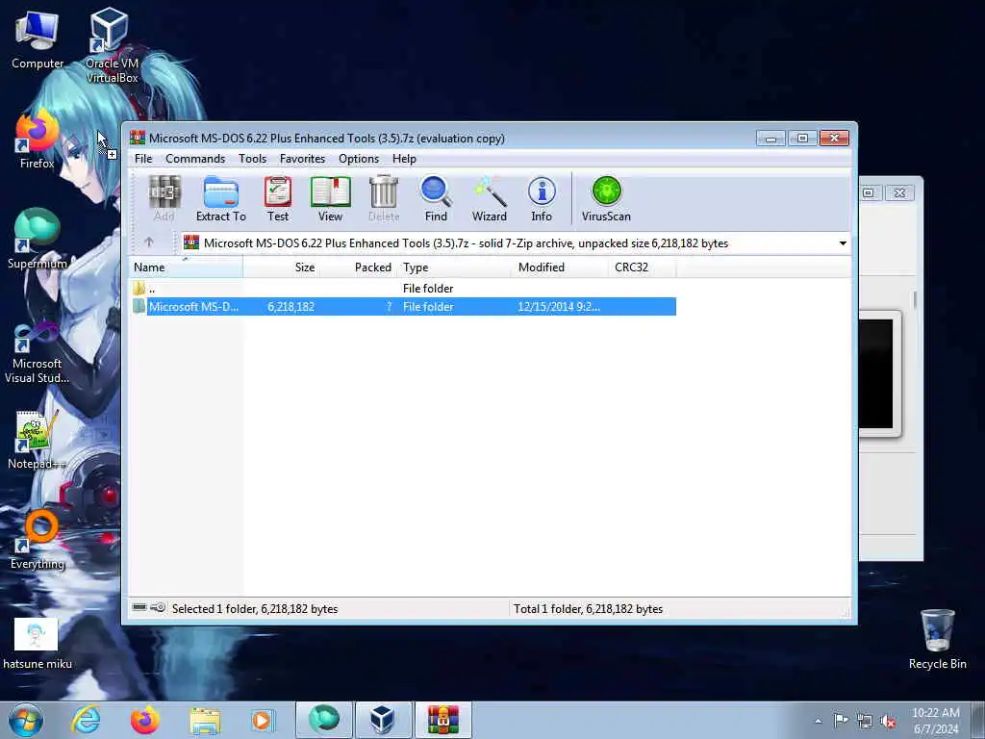Open Oracle VM VirtualBox desktop shortcut

[x=112, y=45]
